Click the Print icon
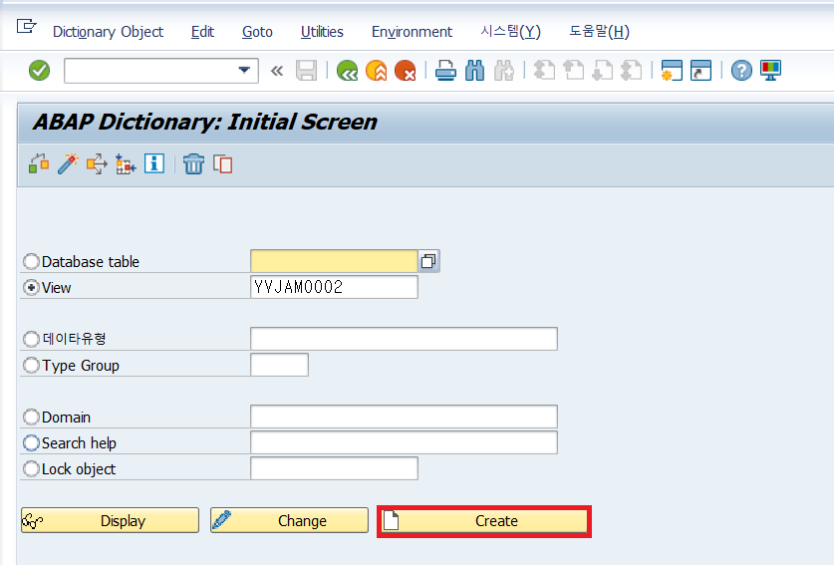Screen dimensions: 834x565 445,70
